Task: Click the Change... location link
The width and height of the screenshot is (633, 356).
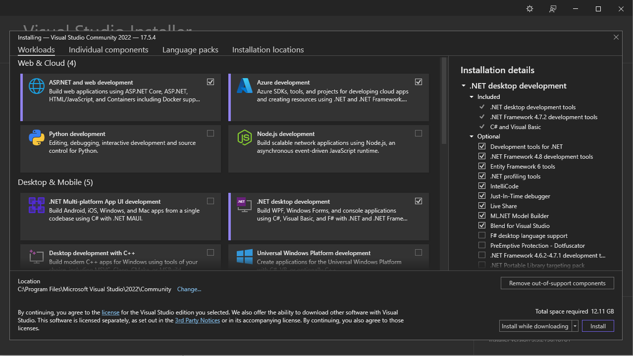Action: [x=189, y=289]
